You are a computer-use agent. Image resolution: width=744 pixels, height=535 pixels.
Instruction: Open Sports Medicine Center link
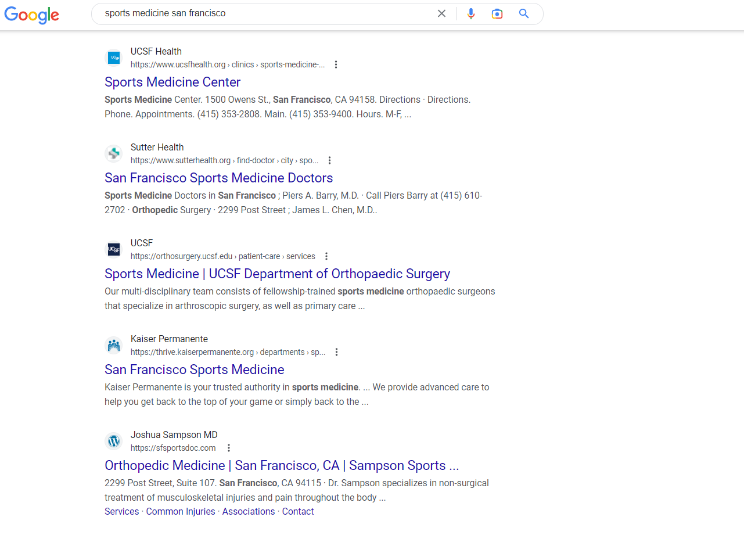click(172, 82)
